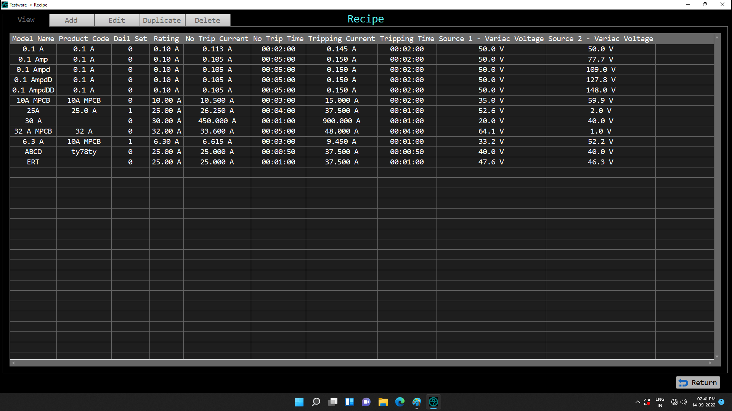Image resolution: width=732 pixels, height=411 pixels.
Task: Switch to the Edit tab
Action: (x=117, y=20)
